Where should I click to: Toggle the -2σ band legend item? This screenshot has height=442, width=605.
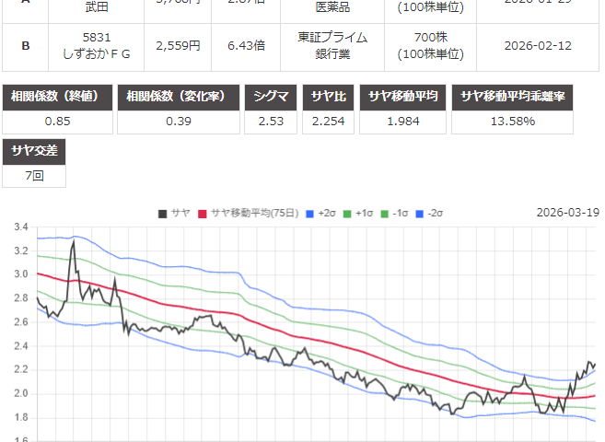coord(416,214)
